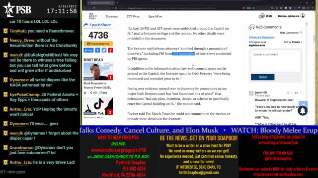Viewport: 318px width, 178px height.
Task: Click Nancy_Drew chat badge icon
Action: 5,41
